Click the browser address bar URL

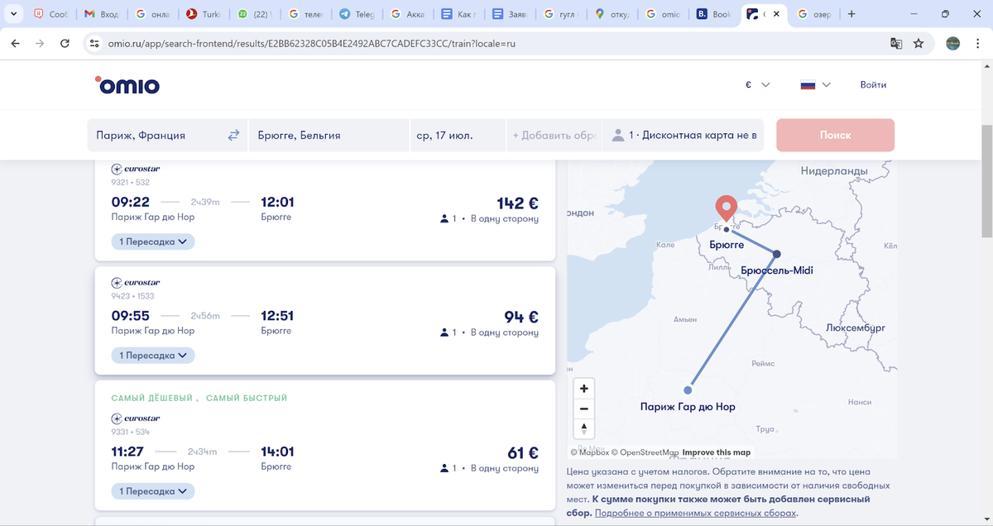pos(311,43)
